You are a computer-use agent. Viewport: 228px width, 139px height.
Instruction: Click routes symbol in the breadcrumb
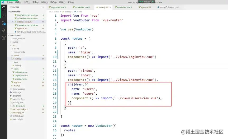[x=79, y=12]
